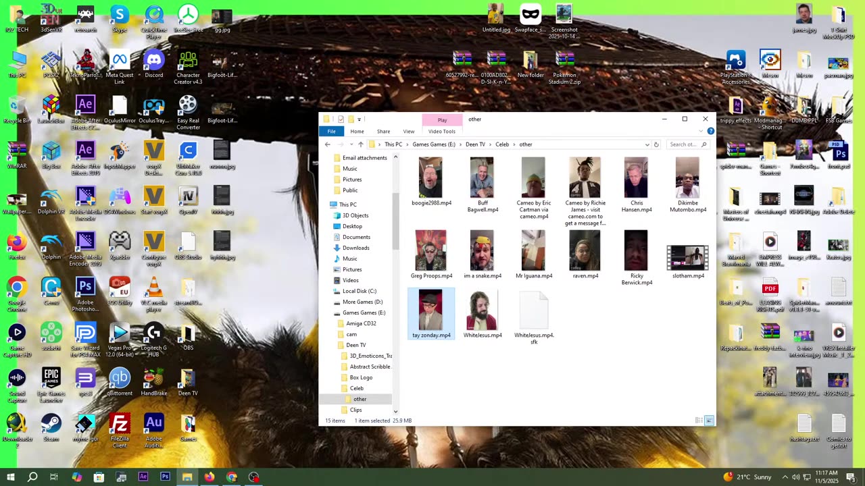Open the Video Tools ribbon tab
Screen dimensions: 865x486
click(x=442, y=132)
